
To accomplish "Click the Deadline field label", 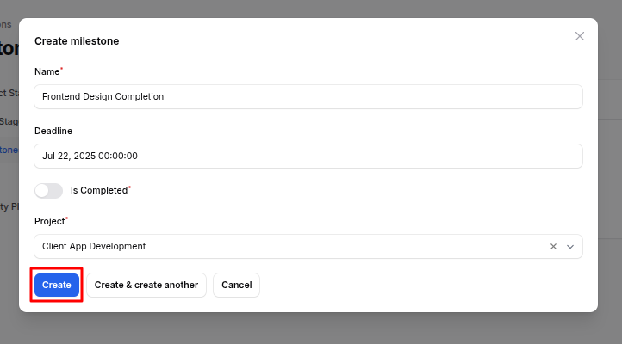I will (x=53, y=131).
